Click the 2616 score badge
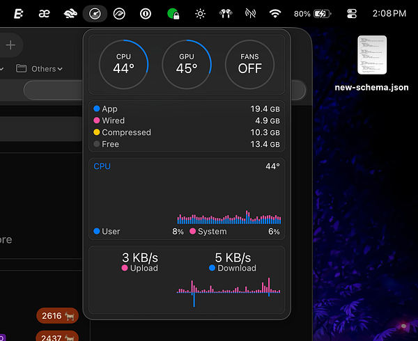The height and width of the screenshot is (341, 418). (57, 316)
